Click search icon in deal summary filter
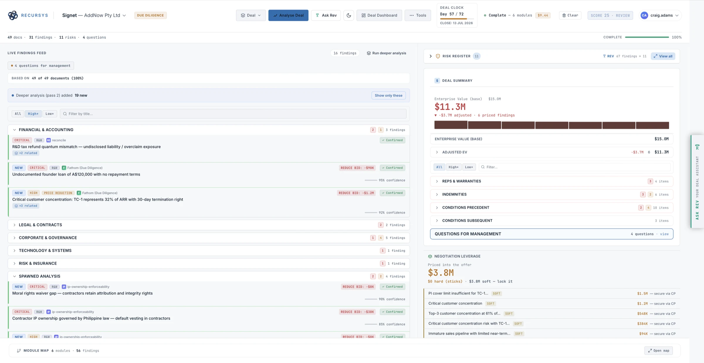 coord(483,167)
